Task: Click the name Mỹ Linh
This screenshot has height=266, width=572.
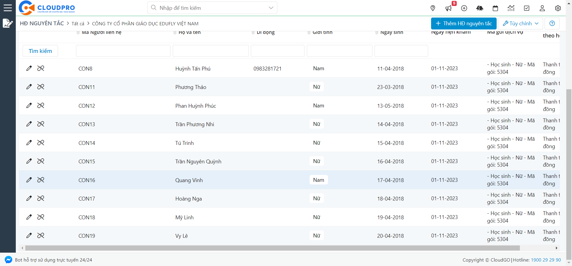Action: [184, 218]
